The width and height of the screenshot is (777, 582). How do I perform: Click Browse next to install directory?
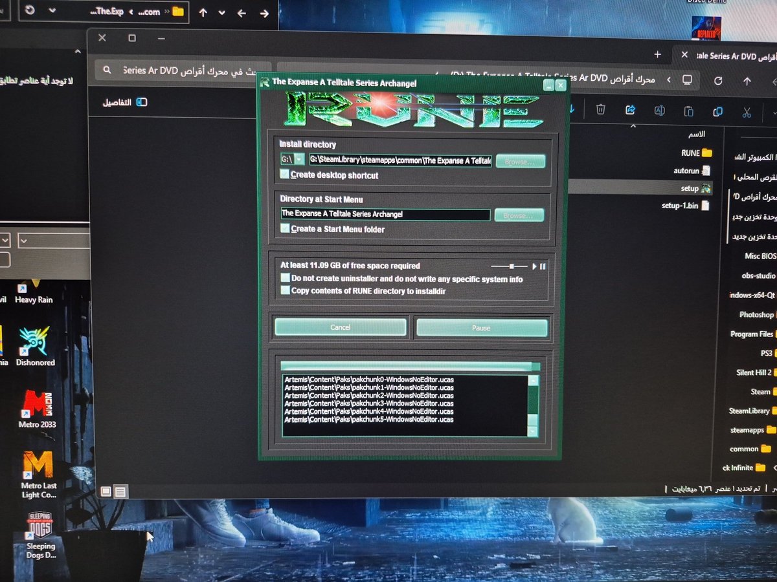[x=520, y=161]
